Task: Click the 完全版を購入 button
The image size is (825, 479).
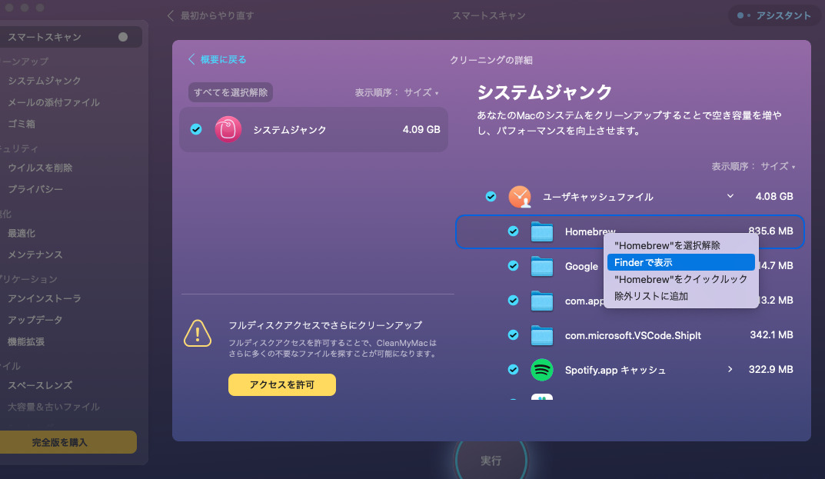Action: tap(67, 442)
